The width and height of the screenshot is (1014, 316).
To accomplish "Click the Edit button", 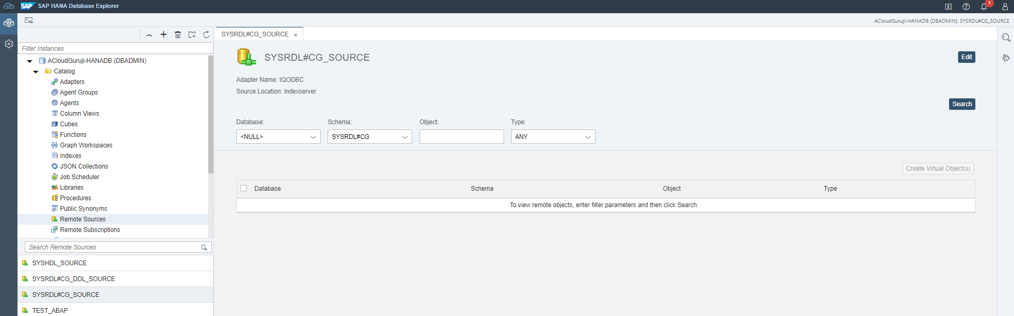I will (x=966, y=57).
